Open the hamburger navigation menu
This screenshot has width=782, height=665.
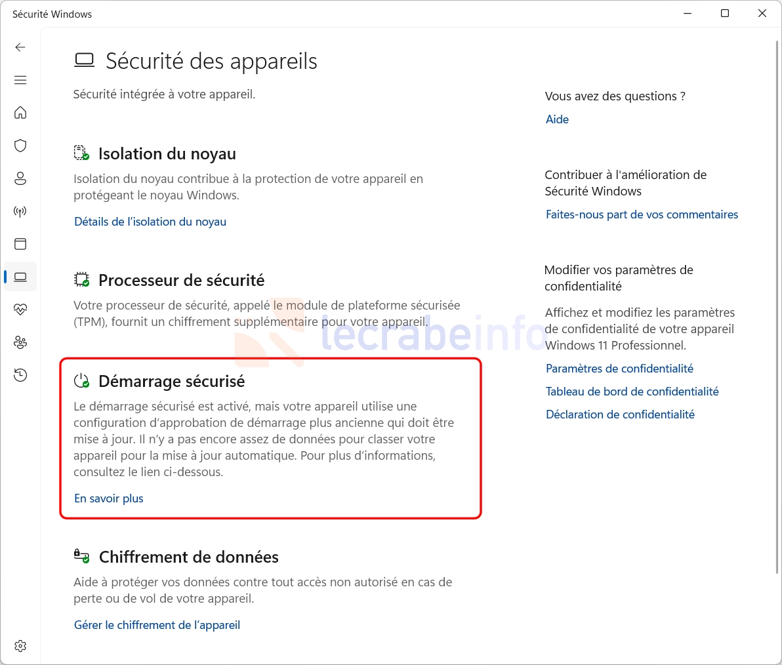(20, 80)
